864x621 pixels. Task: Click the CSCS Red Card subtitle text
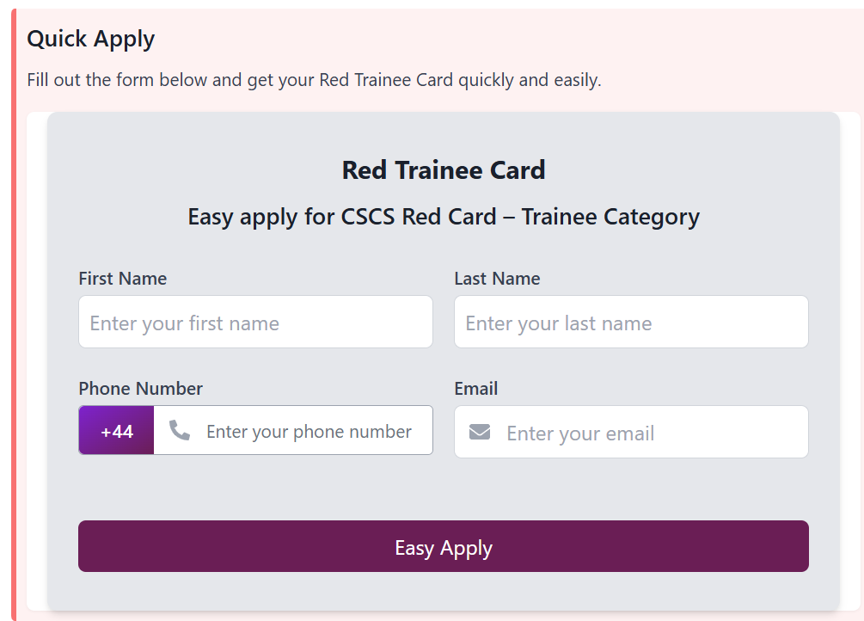tap(444, 217)
